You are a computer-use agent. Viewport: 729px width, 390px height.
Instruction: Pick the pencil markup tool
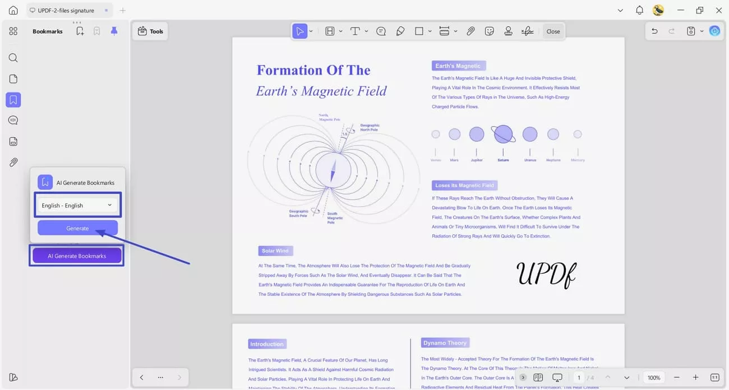tap(400, 31)
